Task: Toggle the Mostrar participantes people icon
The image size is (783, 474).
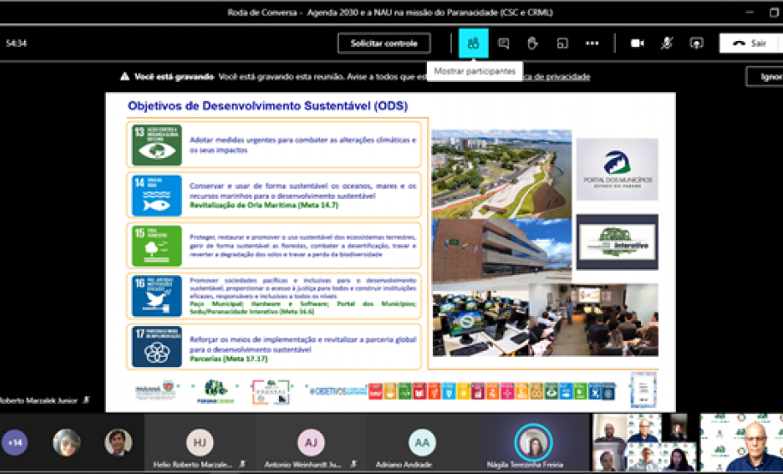Action: [x=473, y=44]
